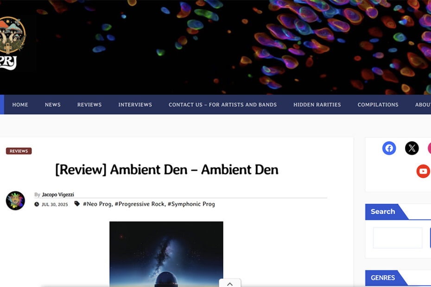Open the #Symphonic Prog tag link

coord(191,204)
